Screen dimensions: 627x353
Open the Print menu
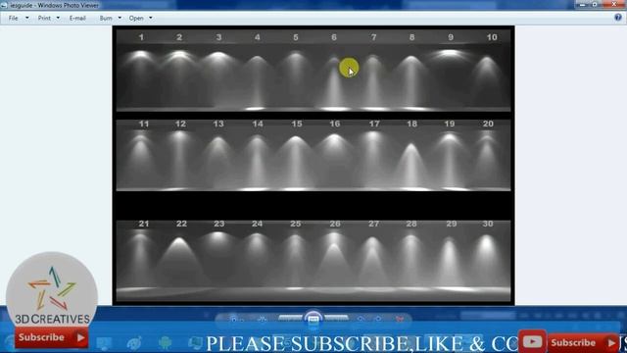point(44,18)
